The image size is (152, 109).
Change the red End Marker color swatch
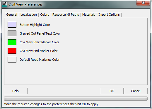tap(12, 51)
